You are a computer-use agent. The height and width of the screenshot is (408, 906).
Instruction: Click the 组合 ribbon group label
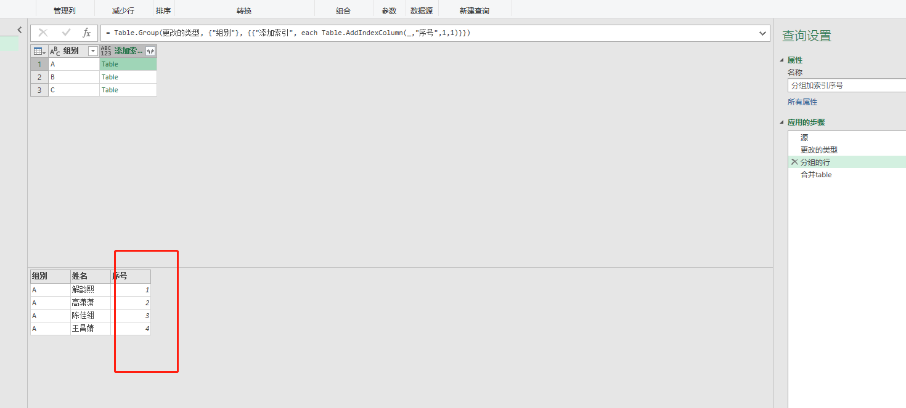click(x=343, y=11)
